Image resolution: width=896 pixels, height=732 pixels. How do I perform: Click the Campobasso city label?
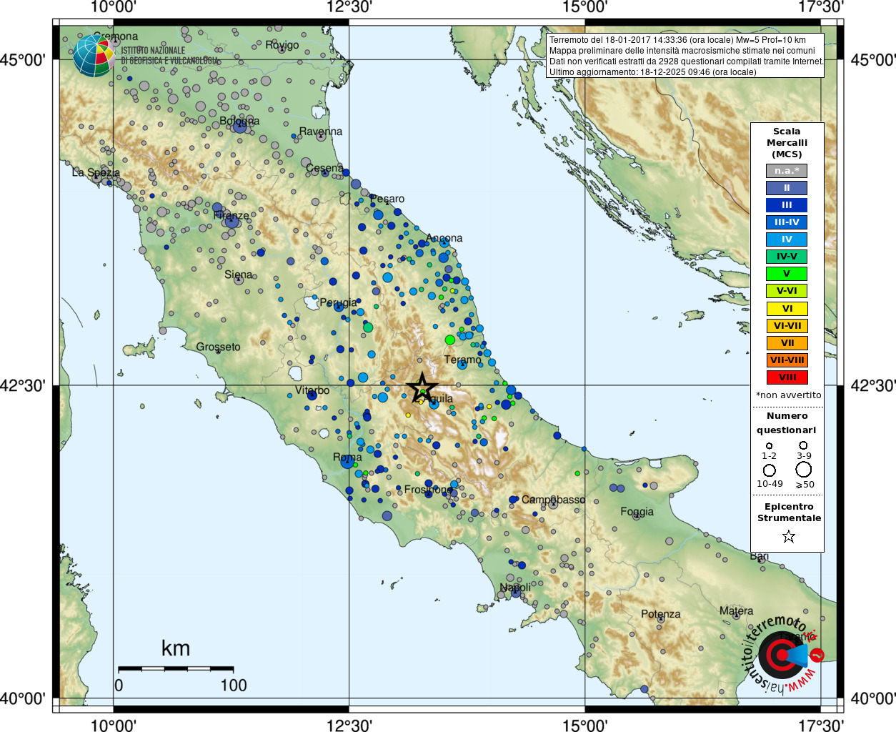(x=554, y=500)
